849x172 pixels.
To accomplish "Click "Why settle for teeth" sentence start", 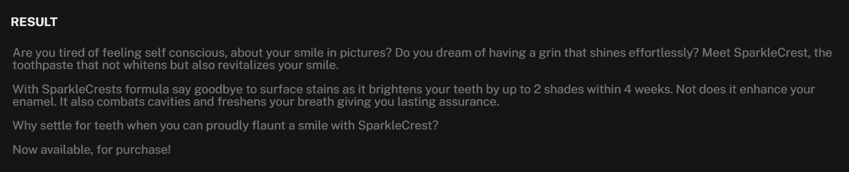I will [x=68, y=125].
